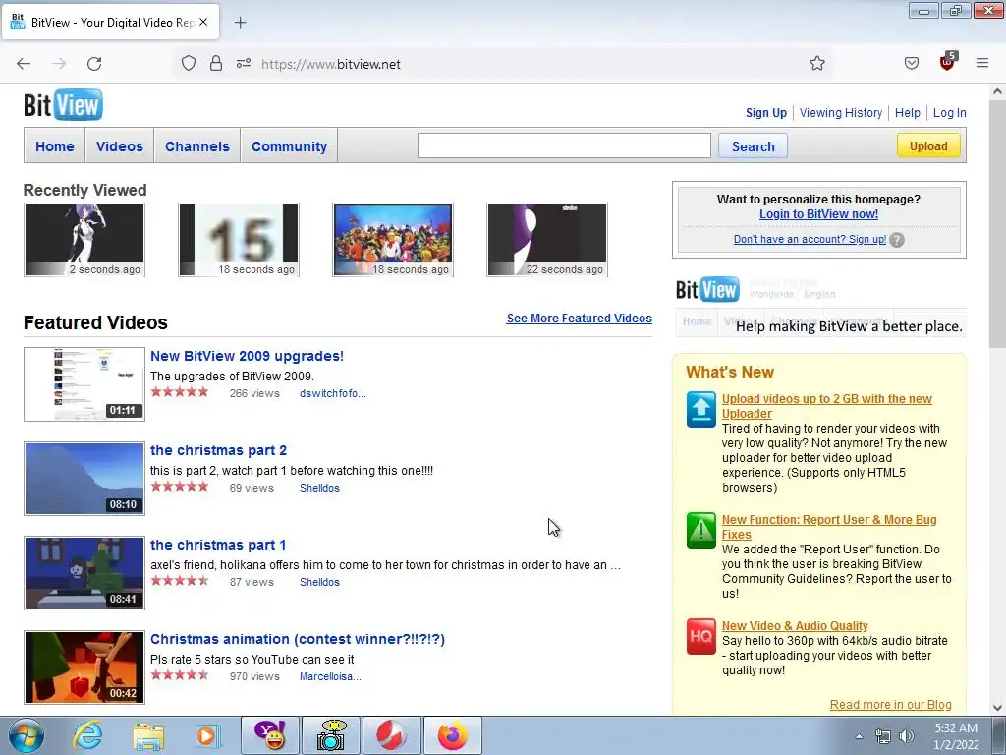This screenshot has width=1006, height=755.
Task: Open Firefox hamburger menu
Action: [x=982, y=63]
